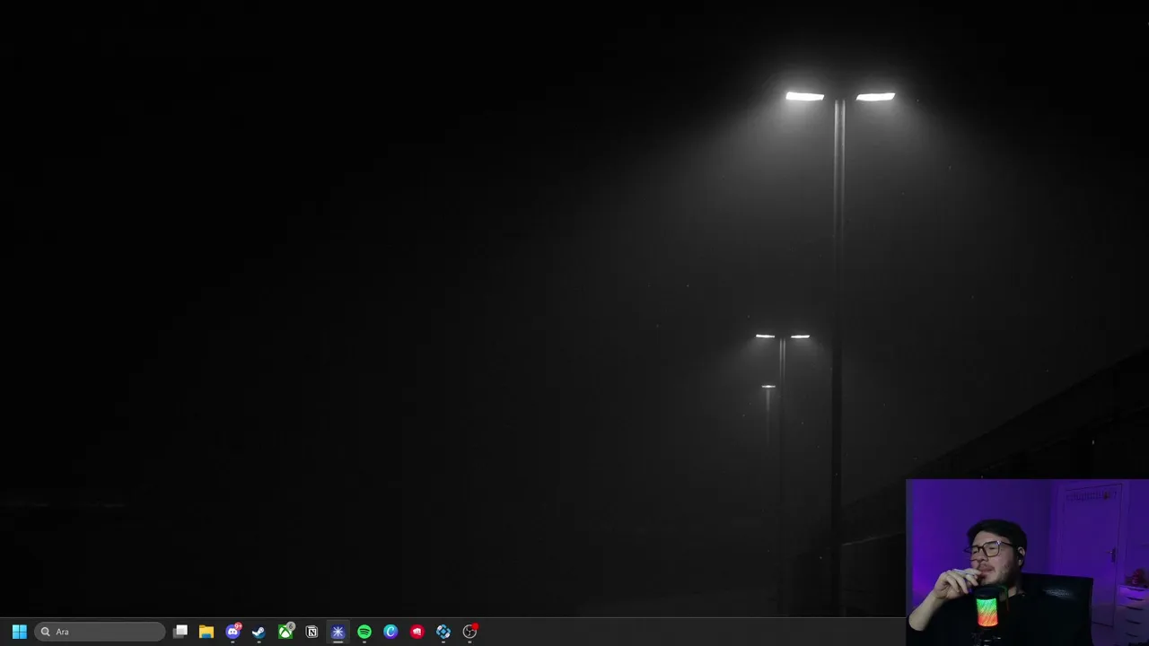1149x646 pixels.
Task: Open Task View from the taskbar
Action: [180, 632]
